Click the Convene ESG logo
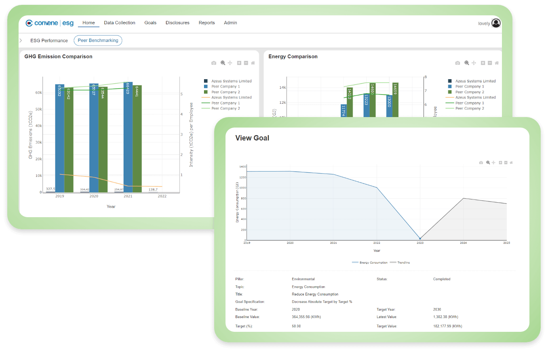 point(49,23)
